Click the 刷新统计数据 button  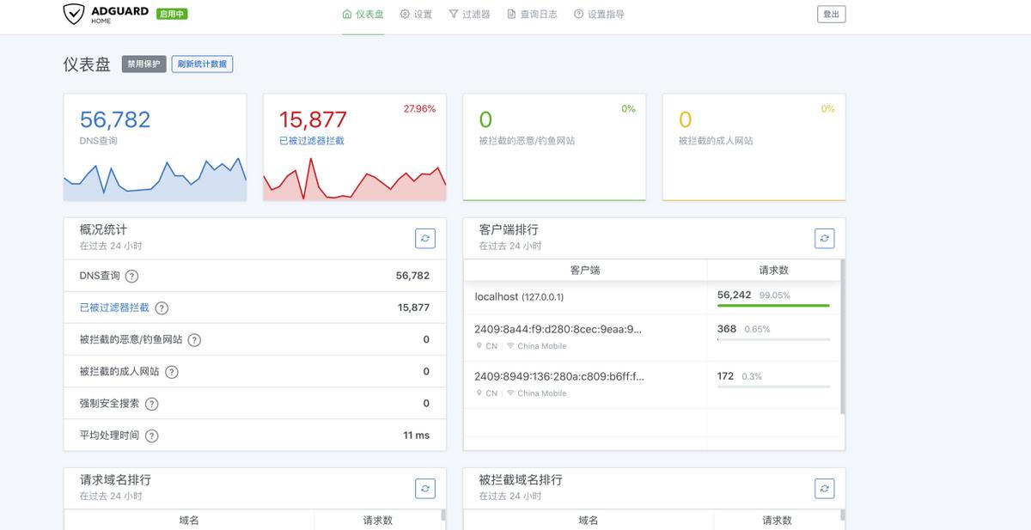pos(201,64)
